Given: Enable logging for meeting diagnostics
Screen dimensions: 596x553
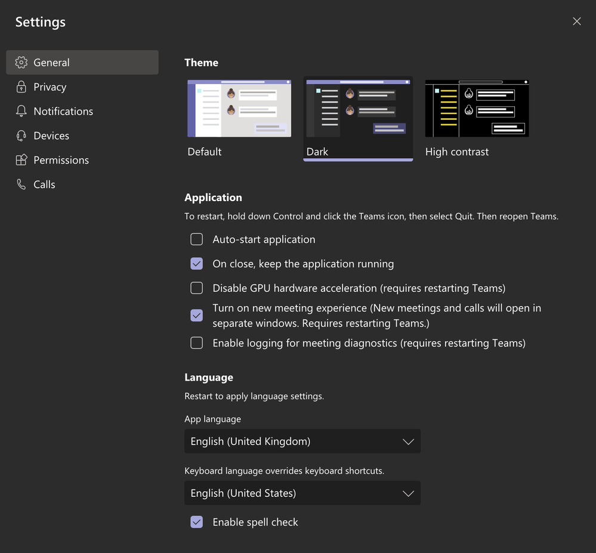Looking at the screenshot, I should [196, 344].
